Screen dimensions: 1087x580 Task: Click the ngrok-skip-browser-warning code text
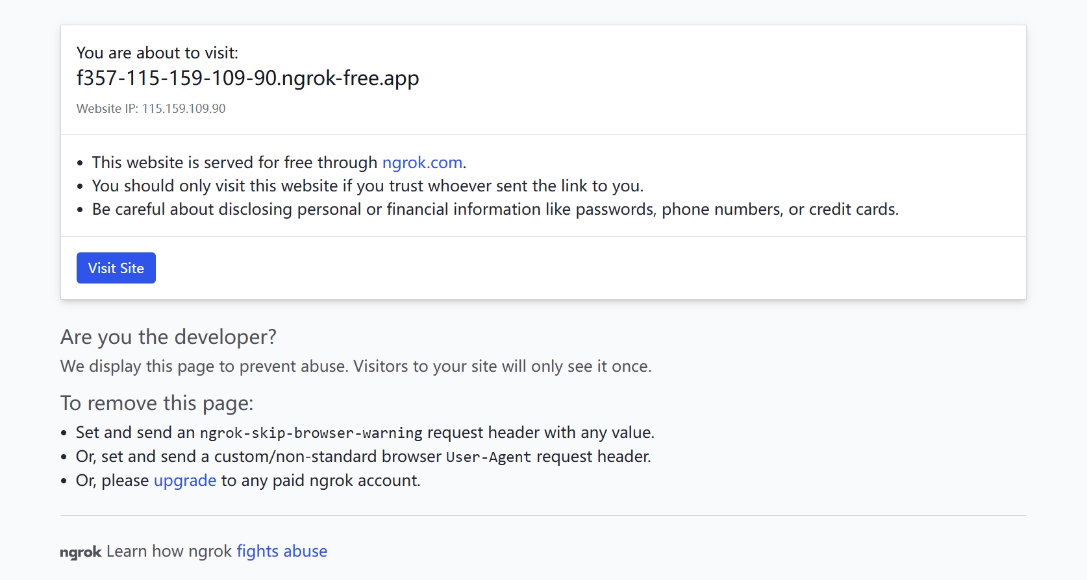click(x=311, y=433)
